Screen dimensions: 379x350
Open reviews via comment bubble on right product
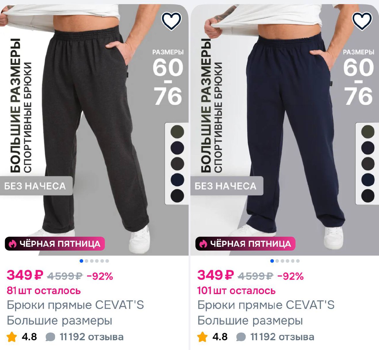(241, 337)
